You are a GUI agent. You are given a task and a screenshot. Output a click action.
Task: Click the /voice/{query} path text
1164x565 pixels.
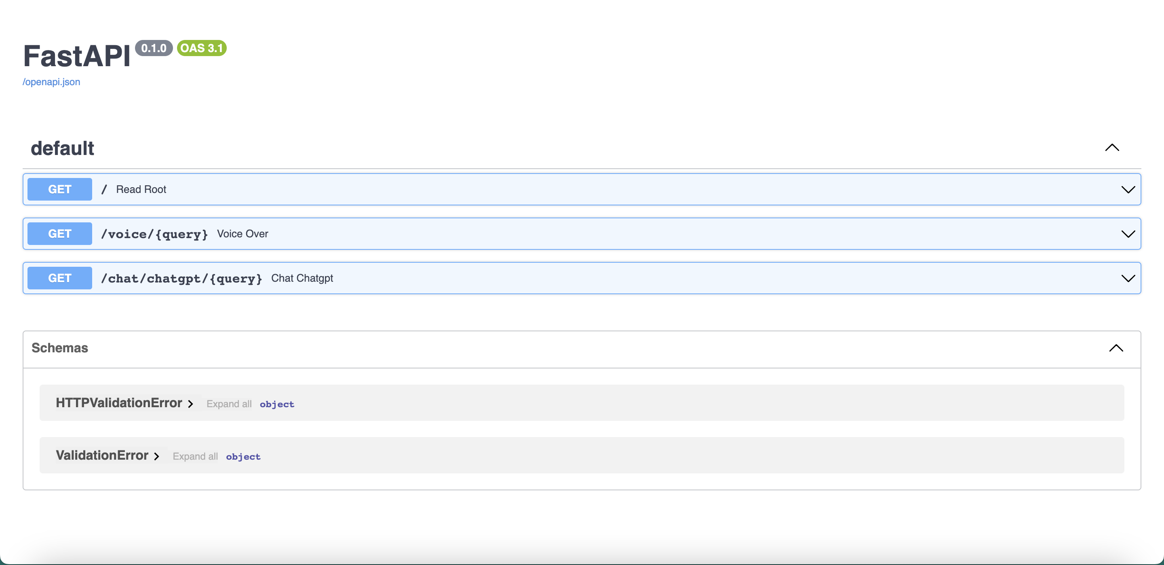click(x=154, y=234)
